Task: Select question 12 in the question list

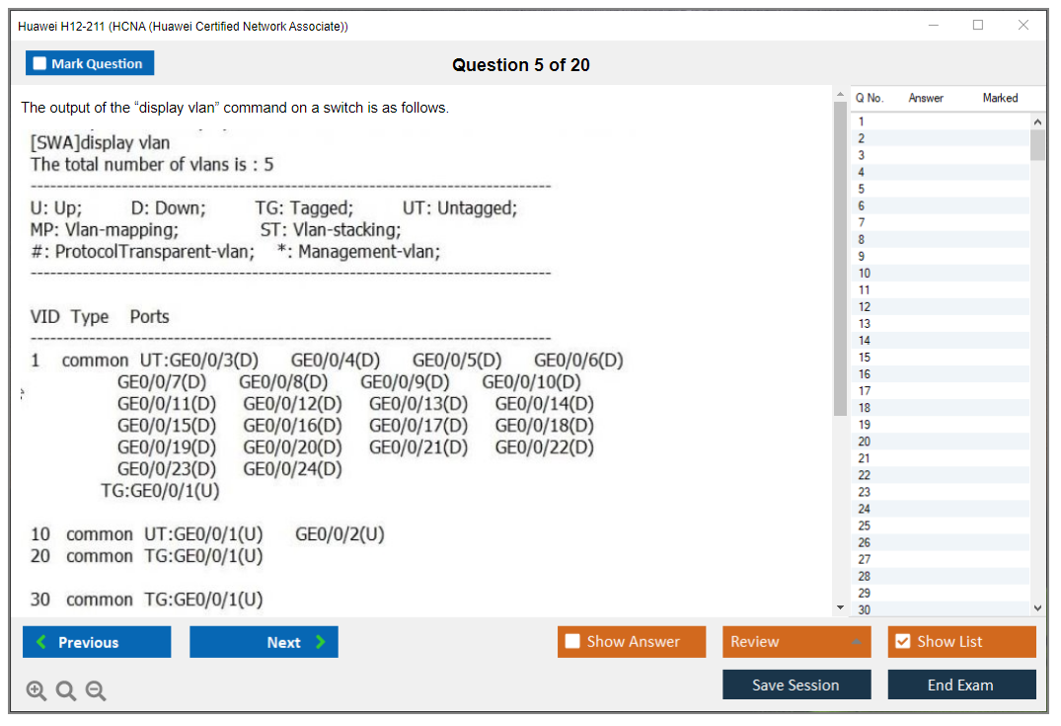Action: 865,307
